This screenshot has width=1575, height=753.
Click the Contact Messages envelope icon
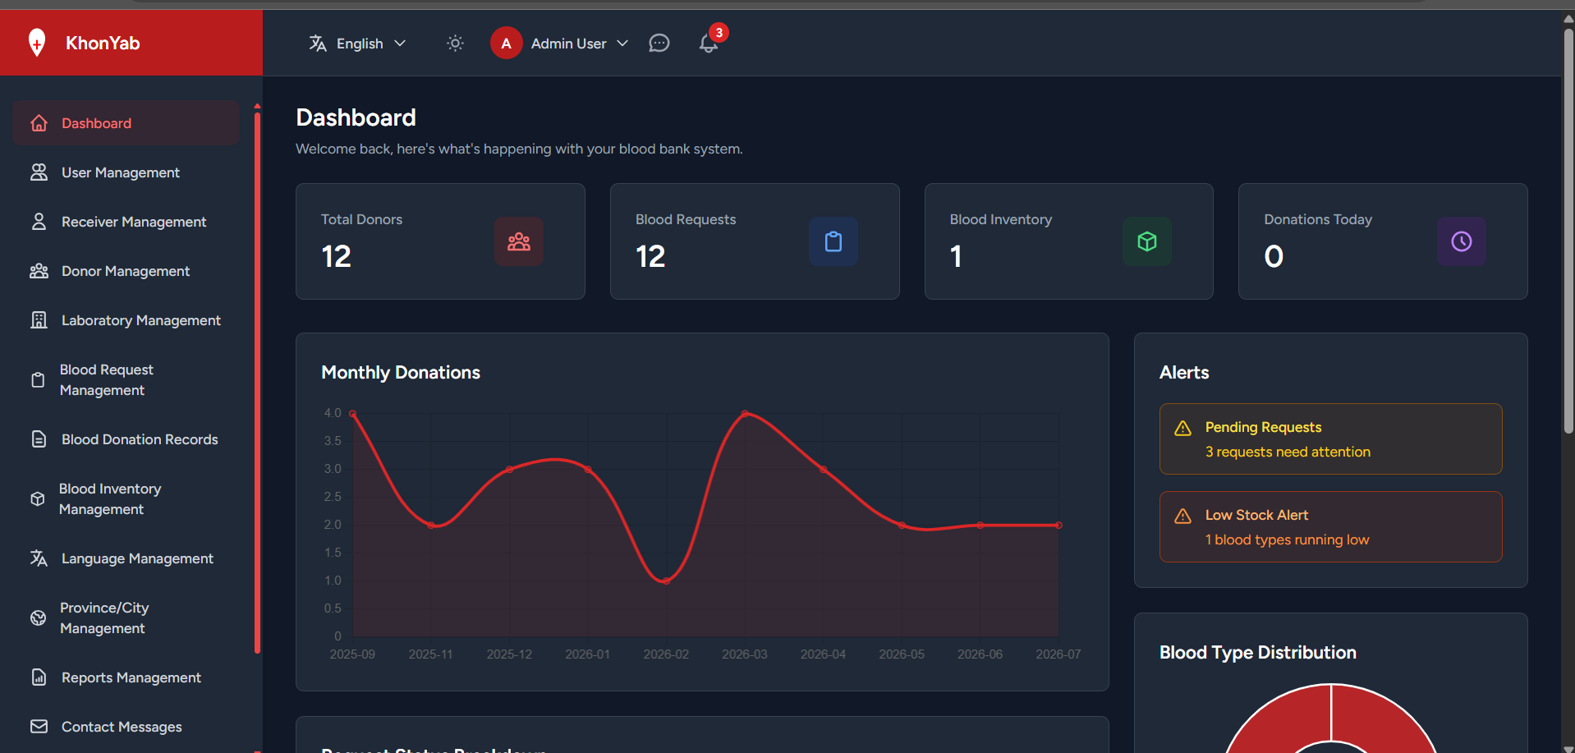coord(39,727)
